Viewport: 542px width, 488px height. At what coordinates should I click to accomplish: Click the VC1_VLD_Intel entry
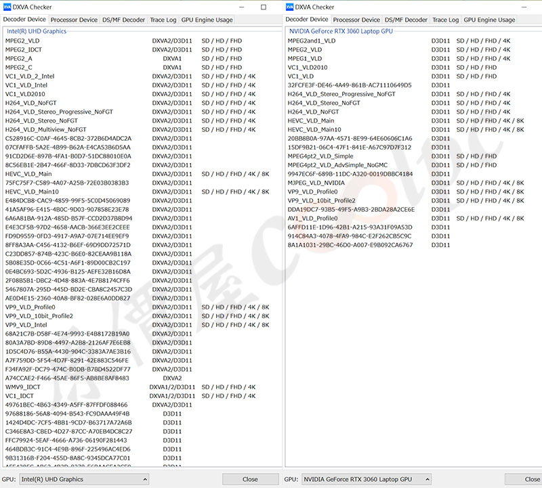pos(131,85)
